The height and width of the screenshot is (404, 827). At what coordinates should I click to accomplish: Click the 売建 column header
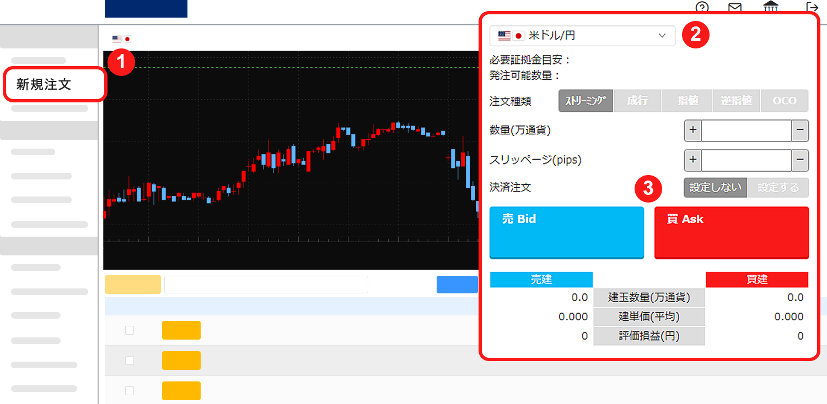pyautogui.click(x=541, y=280)
